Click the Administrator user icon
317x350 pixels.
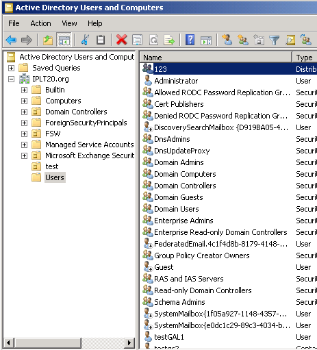pos(148,81)
